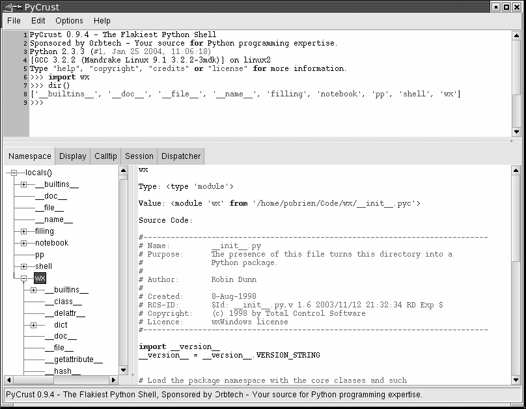Open the Help menu
Image resolution: width=526 pixels, height=409 pixels.
point(102,21)
